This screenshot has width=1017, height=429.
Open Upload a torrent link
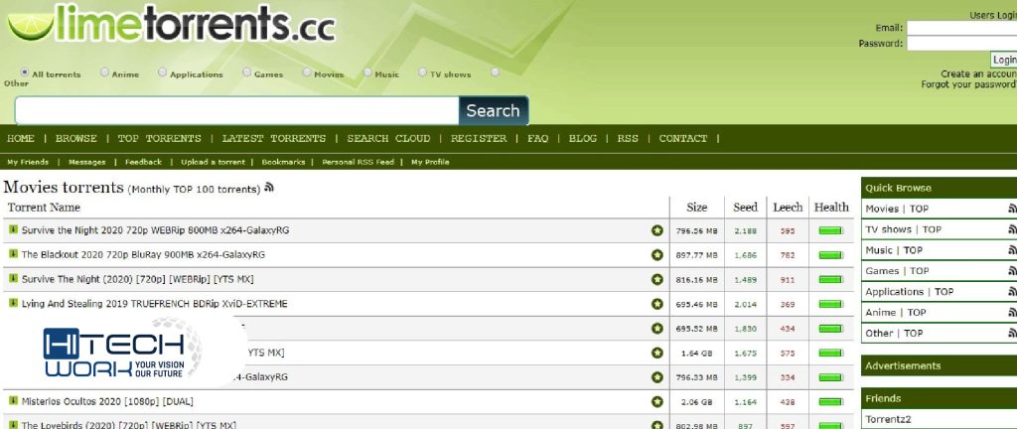pos(213,162)
